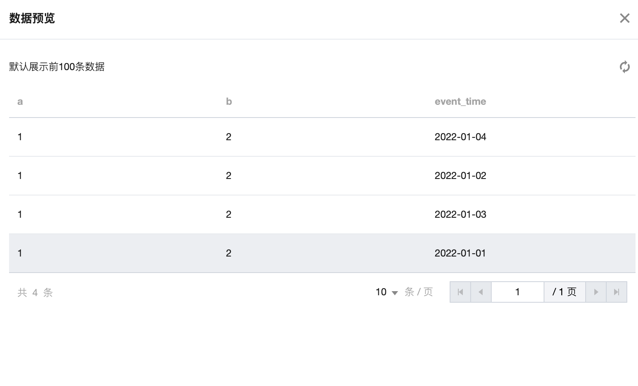The image size is (638, 386).
Task: Click the total 4 records label
Action: tap(35, 292)
